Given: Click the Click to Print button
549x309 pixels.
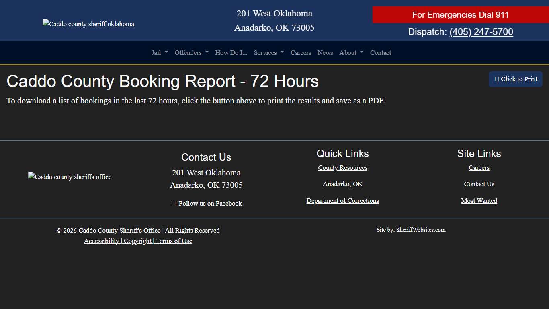Looking at the screenshot, I should coord(515,79).
